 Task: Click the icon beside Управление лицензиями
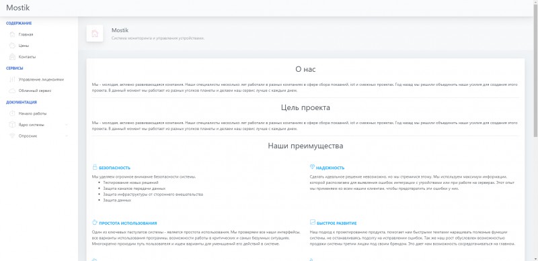tap(12, 79)
